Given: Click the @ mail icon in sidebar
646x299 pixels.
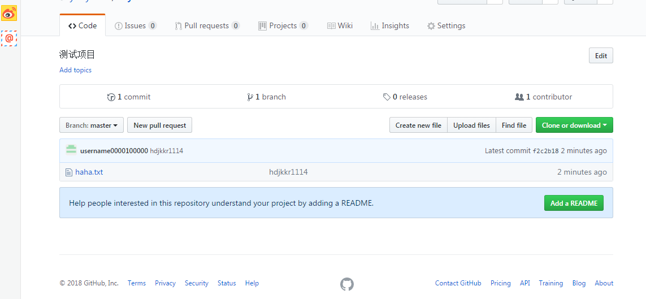Looking at the screenshot, I should point(9,38).
